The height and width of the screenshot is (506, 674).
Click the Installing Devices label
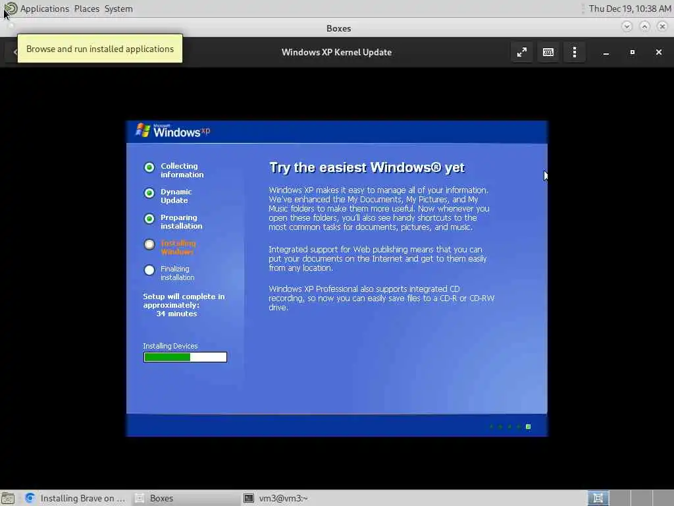click(x=170, y=346)
